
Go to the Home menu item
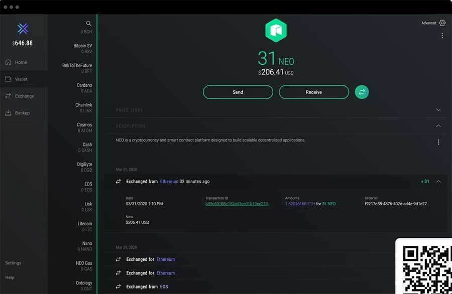24,62
